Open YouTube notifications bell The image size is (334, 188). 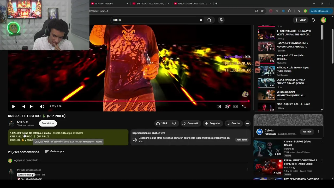(x=313, y=20)
